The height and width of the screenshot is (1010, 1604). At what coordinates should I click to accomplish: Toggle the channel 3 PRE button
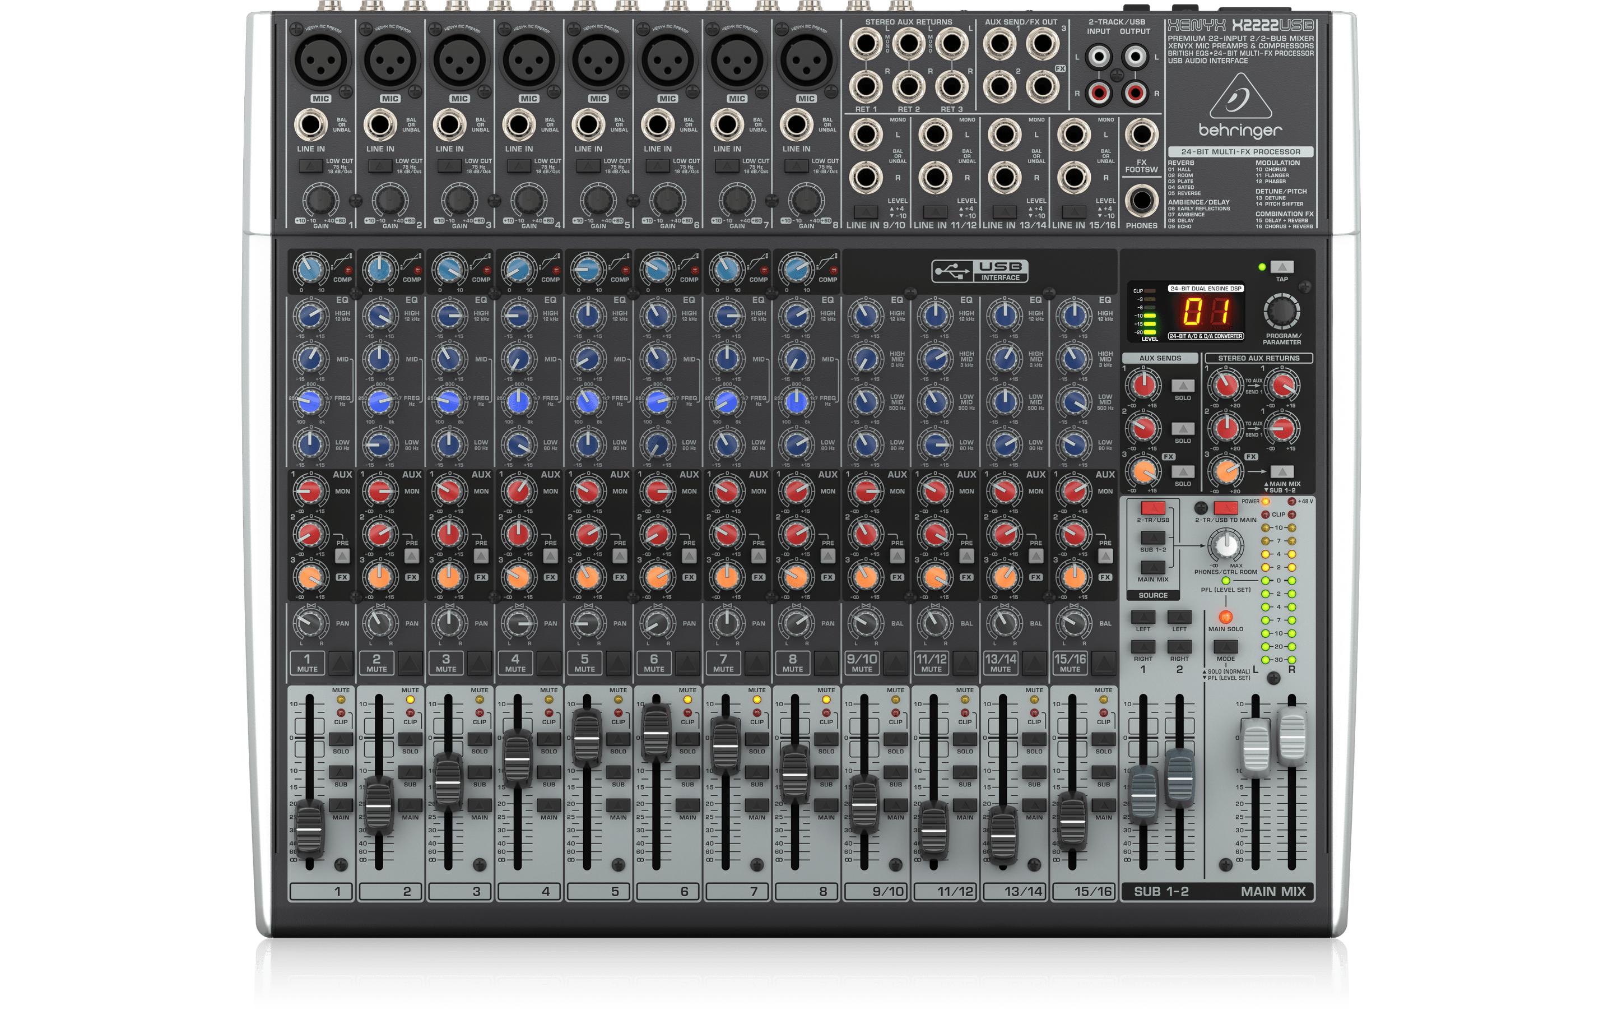click(x=481, y=557)
